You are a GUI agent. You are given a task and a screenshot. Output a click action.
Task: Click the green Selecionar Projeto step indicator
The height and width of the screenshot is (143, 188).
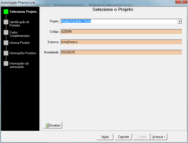coord(6,12)
